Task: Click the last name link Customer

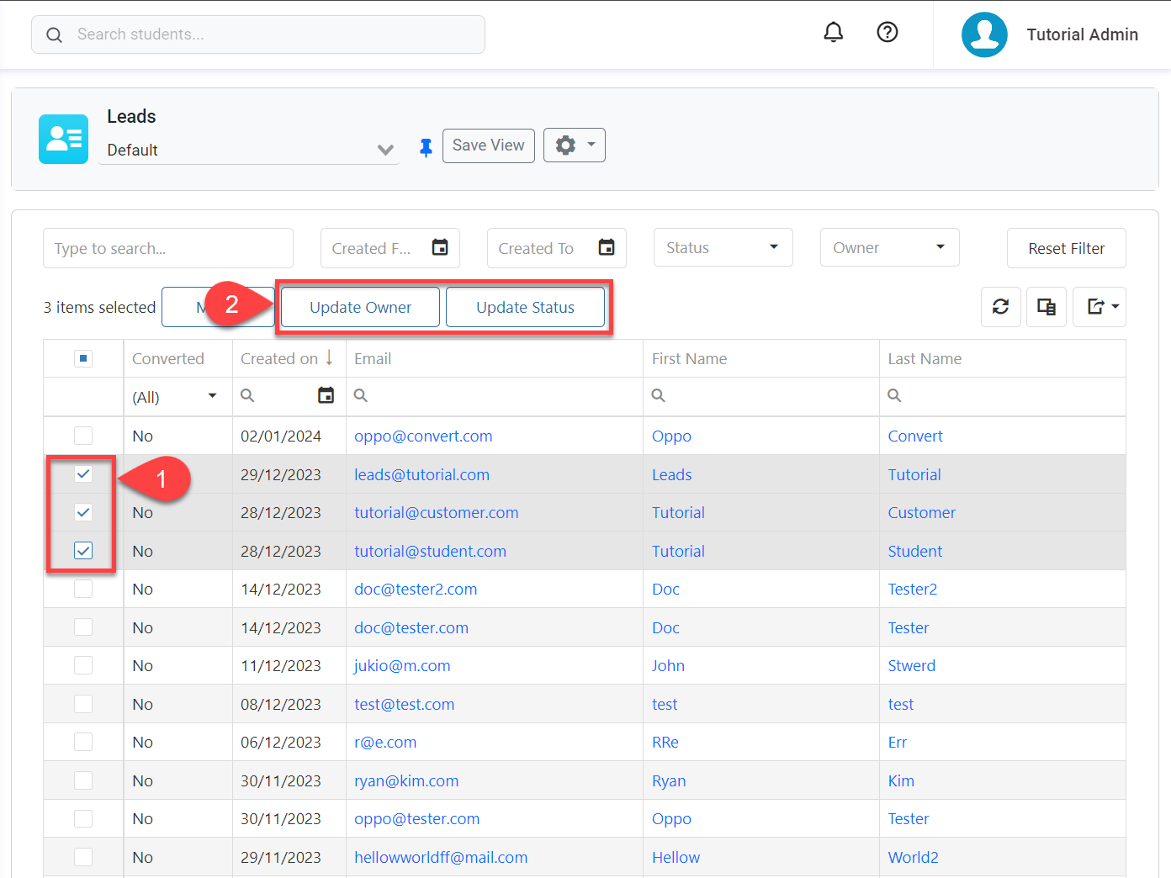Action: point(921,512)
